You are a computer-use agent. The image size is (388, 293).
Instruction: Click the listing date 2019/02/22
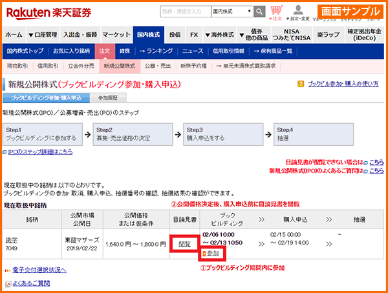[x=82, y=248]
